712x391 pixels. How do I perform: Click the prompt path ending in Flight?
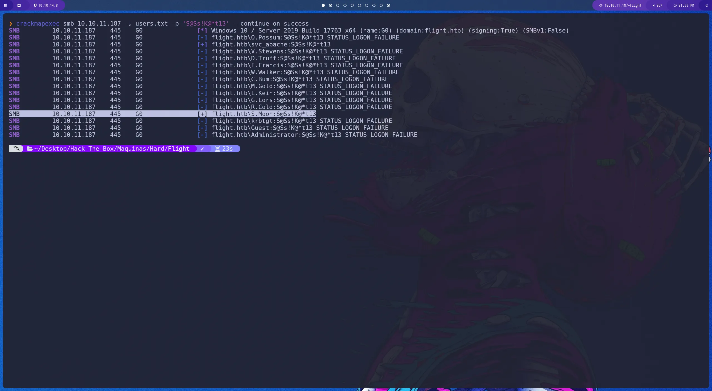point(111,149)
